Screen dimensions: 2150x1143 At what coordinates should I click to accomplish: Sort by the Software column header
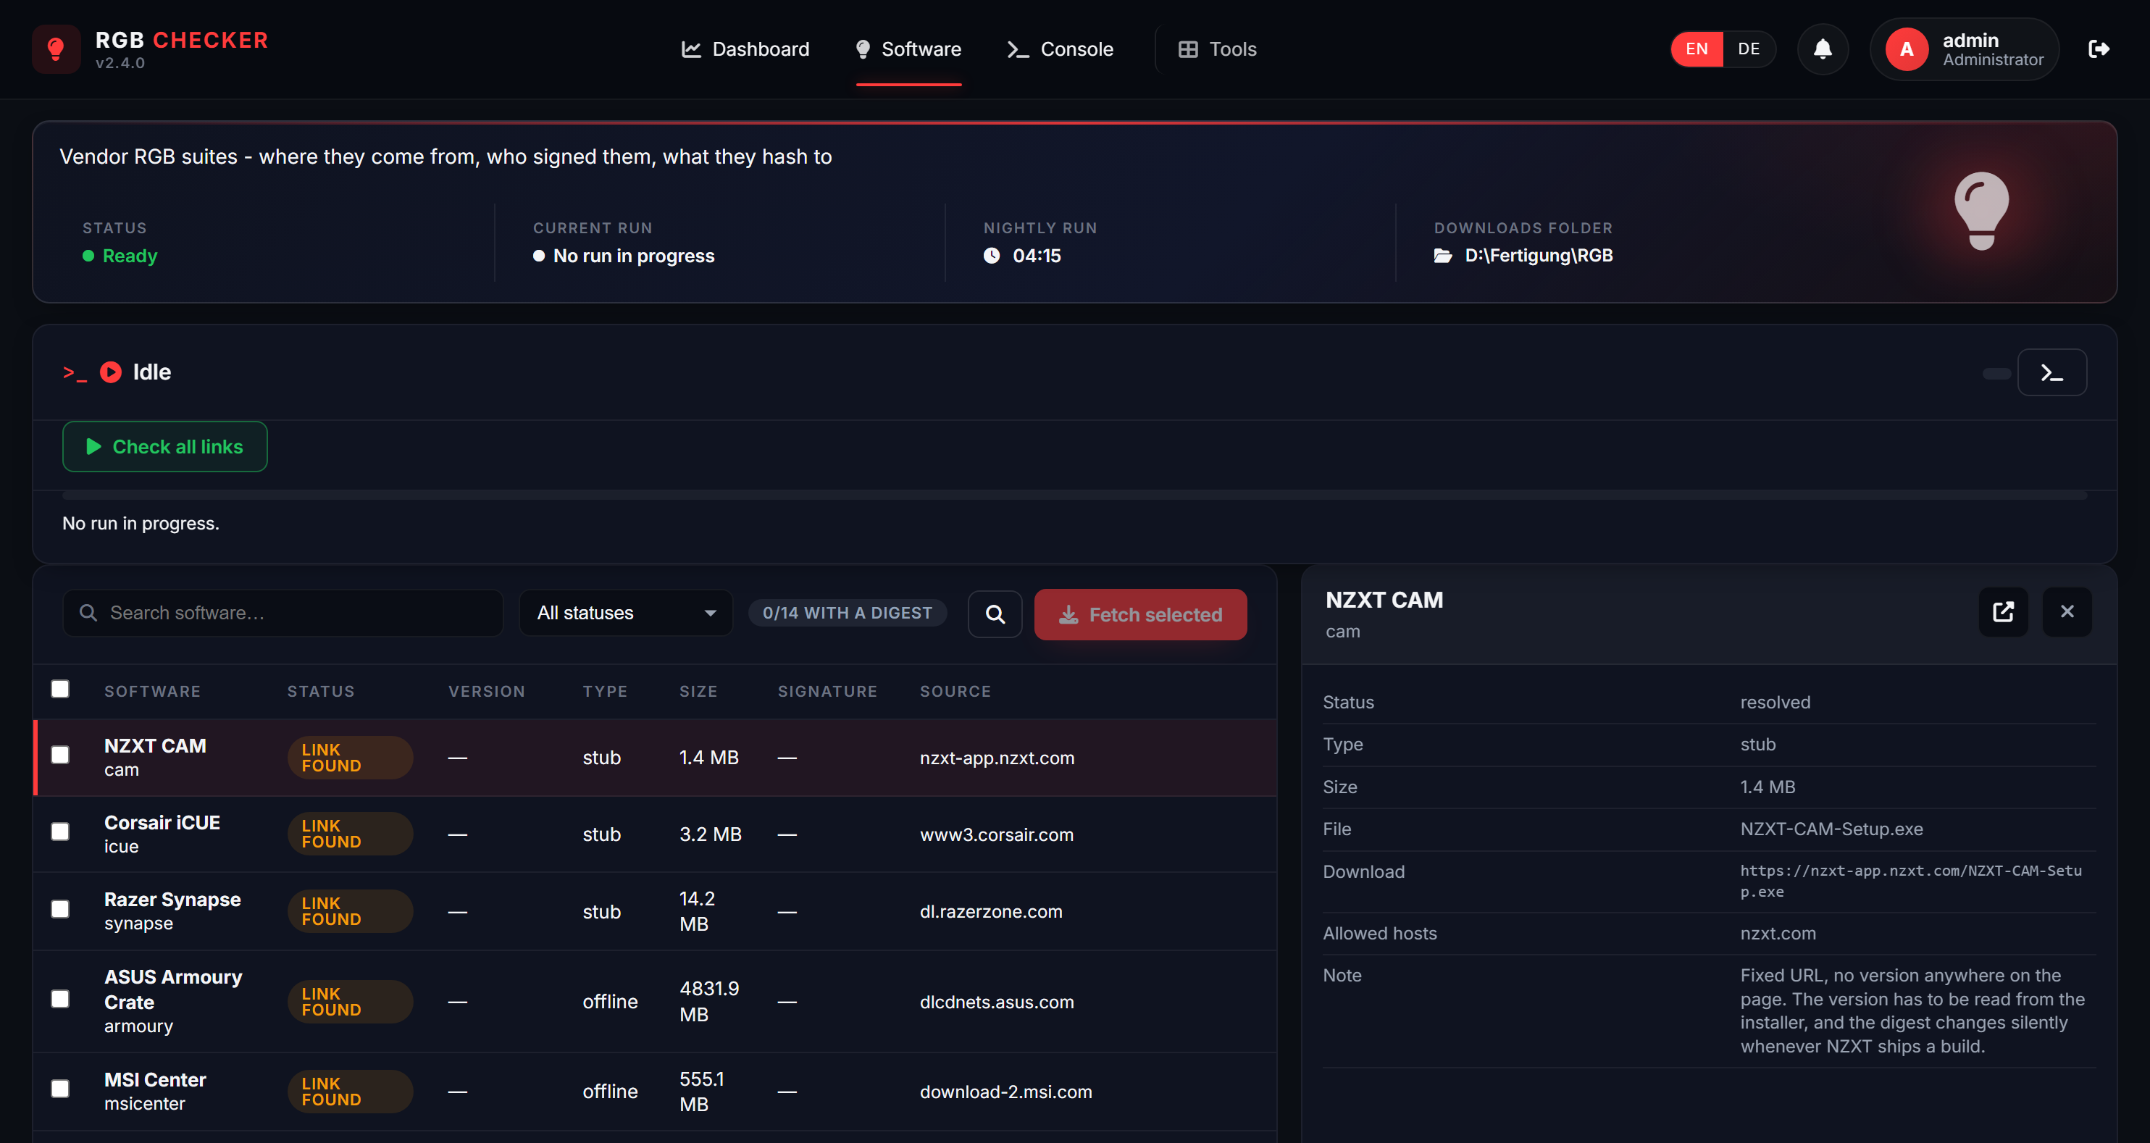[x=153, y=692]
